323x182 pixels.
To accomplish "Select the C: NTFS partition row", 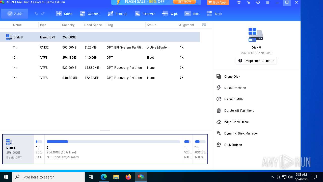I will (x=100, y=57).
